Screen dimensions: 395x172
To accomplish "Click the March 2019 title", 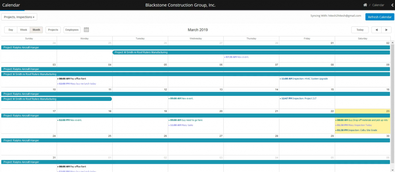I will click(x=198, y=30).
